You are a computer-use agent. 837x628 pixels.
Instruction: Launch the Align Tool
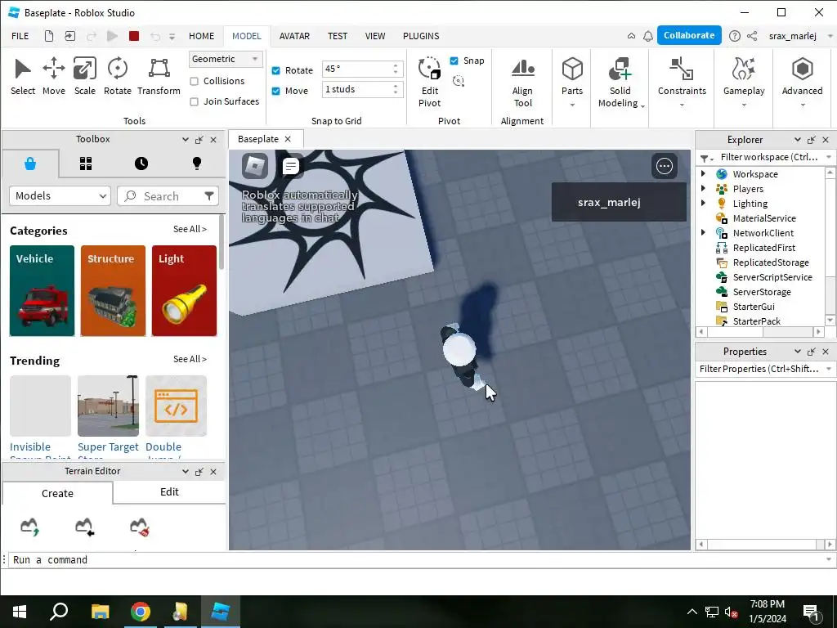point(522,83)
